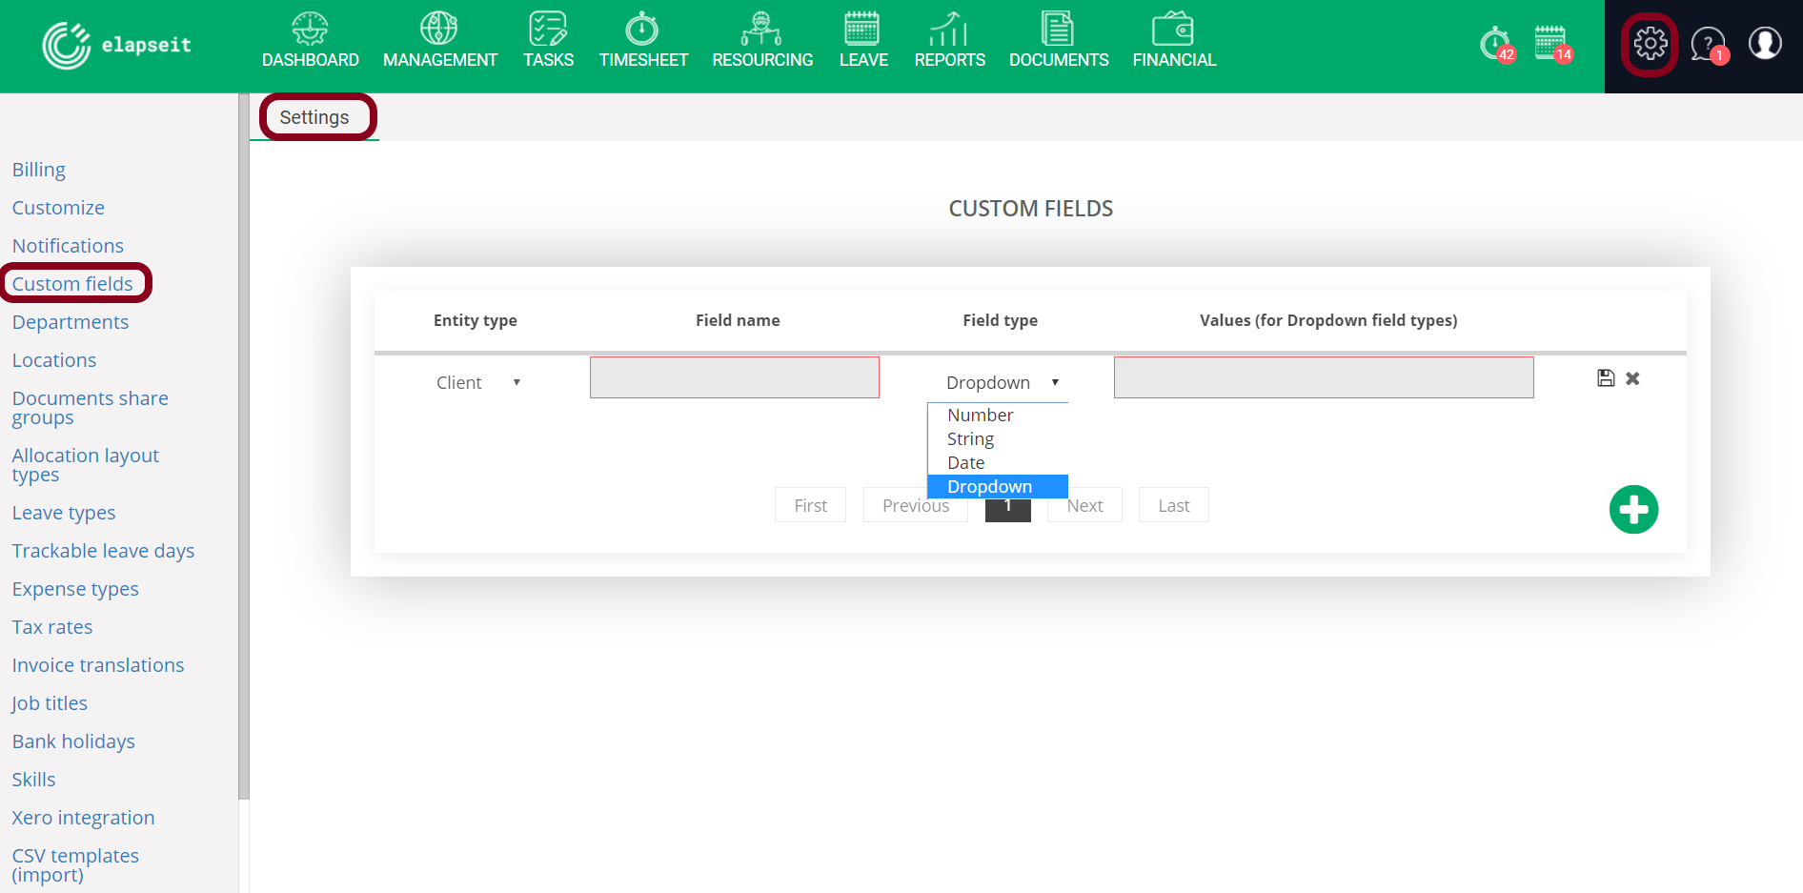This screenshot has height=893, width=1803.
Task: Click the Field name input
Action: pyautogui.click(x=735, y=377)
